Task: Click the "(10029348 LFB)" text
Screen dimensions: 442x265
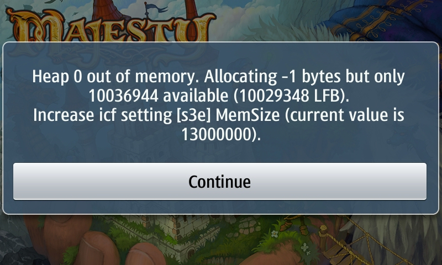Action: (x=292, y=96)
